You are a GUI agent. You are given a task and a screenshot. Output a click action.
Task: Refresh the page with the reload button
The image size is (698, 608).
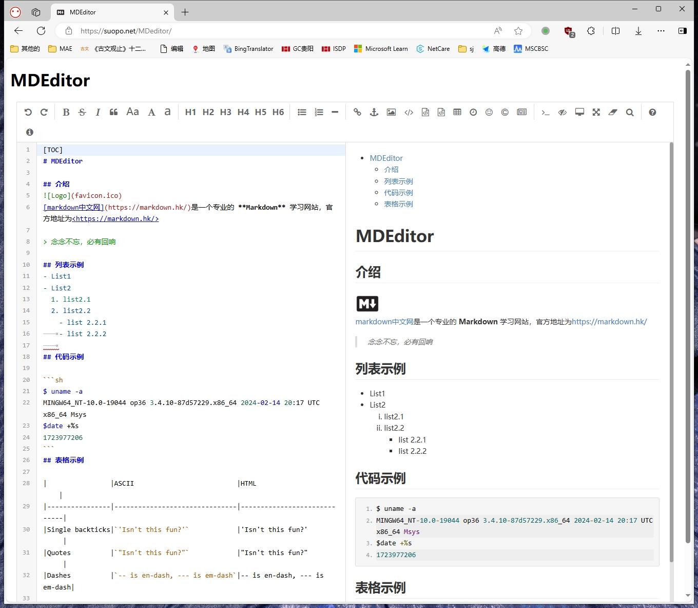41,31
